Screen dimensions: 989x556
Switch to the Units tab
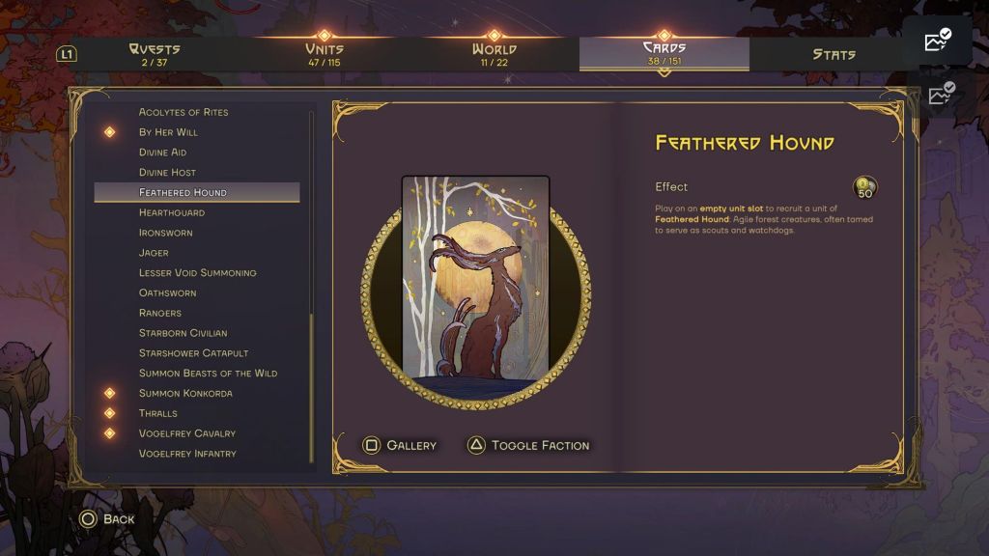pyautogui.click(x=325, y=54)
